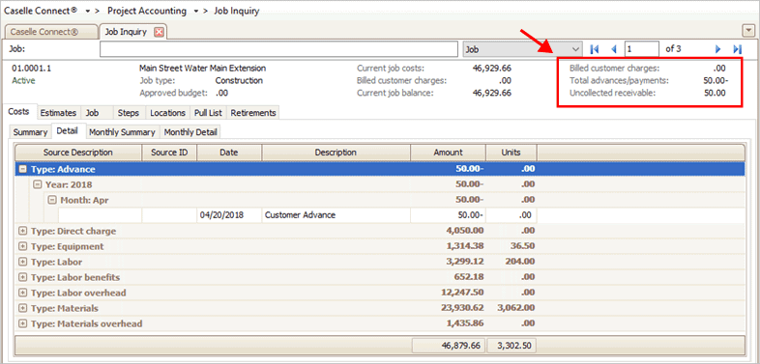
Task: Go to the last job record
Action: pos(737,49)
